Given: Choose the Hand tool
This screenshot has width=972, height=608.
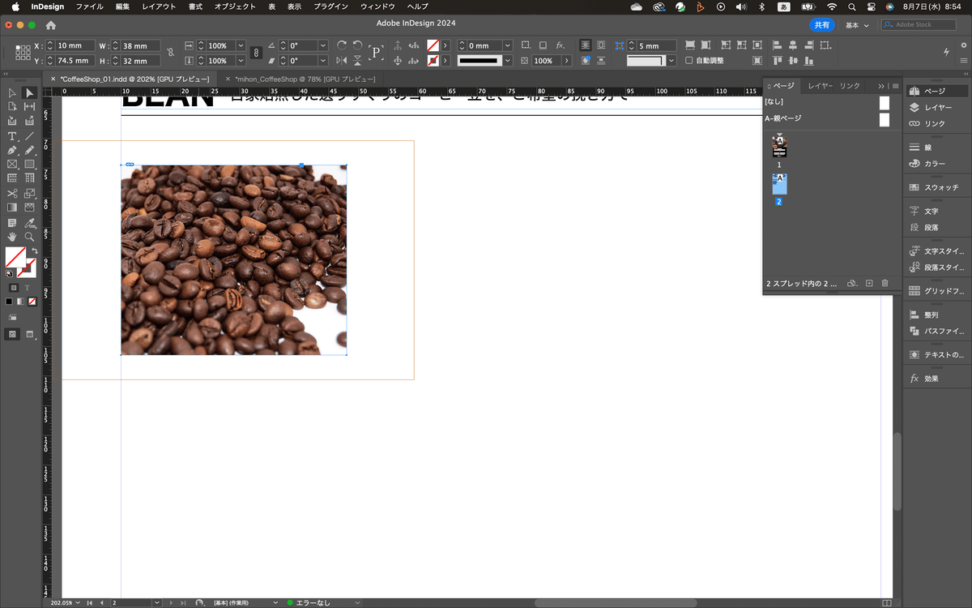Looking at the screenshot, I should click(12, 237).
